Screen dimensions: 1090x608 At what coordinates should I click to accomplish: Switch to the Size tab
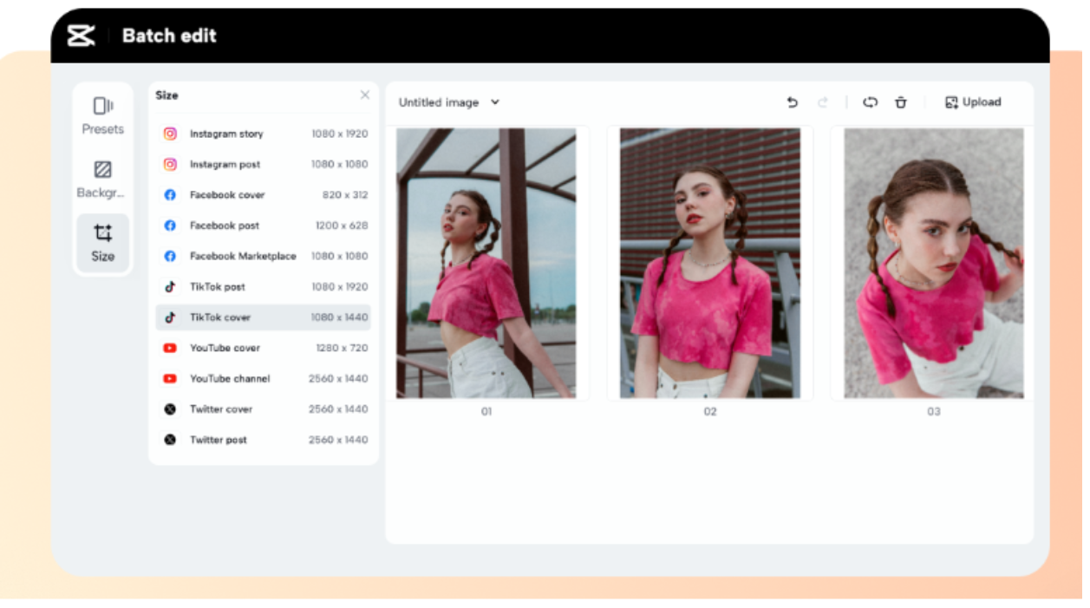[103, 244]
